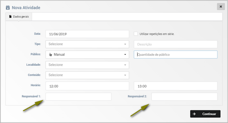Open the Localidade Selecione dropdown
This screenshot has height=123, width=228.
point(87,65)
